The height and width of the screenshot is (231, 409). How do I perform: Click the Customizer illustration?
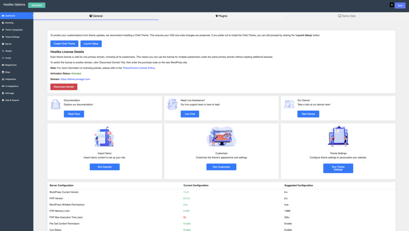pyautogui.click(x=221, y=137)
